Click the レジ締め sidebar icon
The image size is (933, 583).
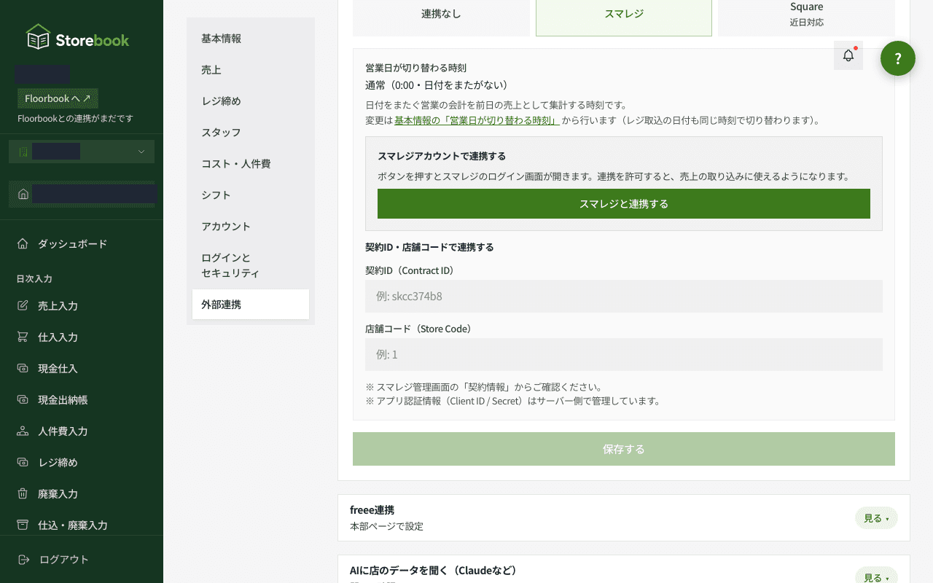23,462
